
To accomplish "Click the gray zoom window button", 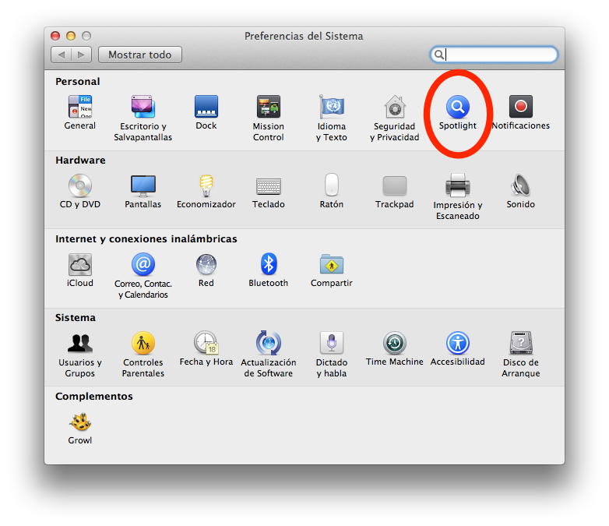I will coord(86,36).
